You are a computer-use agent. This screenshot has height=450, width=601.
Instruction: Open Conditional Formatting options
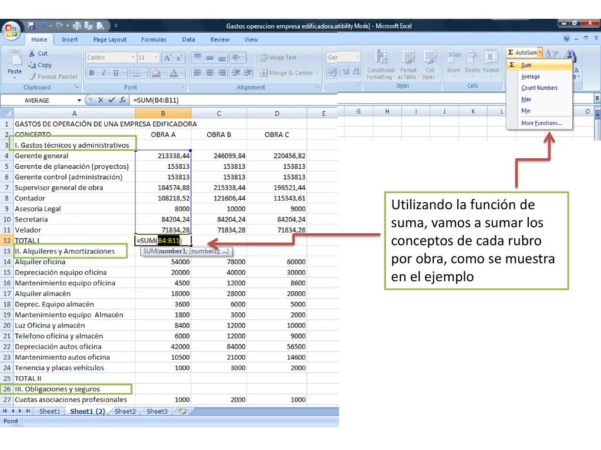point(380,64)
